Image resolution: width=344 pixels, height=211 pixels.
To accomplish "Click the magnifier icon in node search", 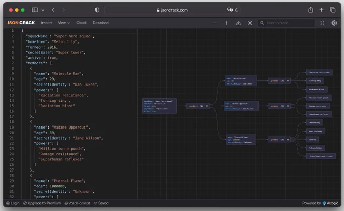I will 262,23.
